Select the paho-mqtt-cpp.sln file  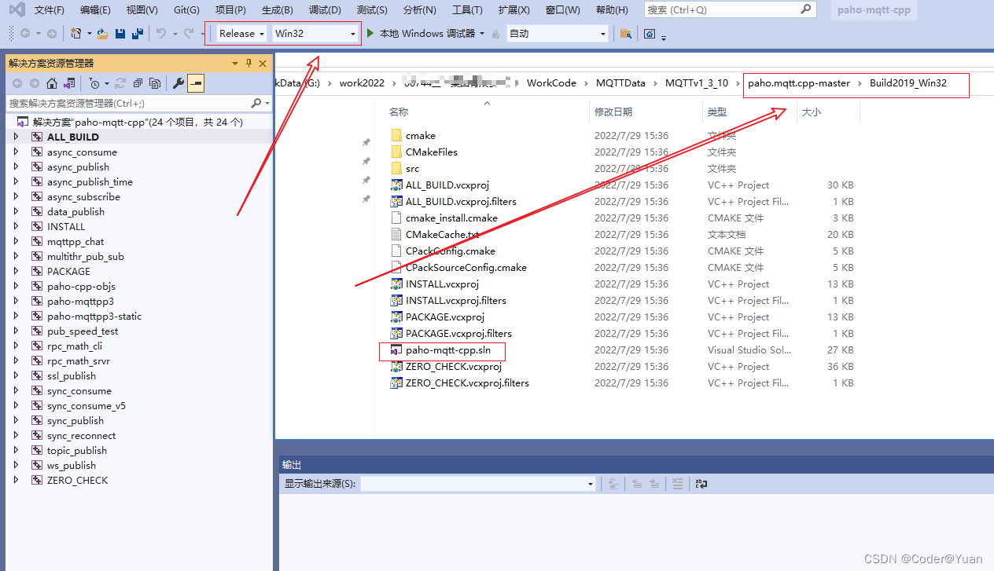tap(448, 350)
